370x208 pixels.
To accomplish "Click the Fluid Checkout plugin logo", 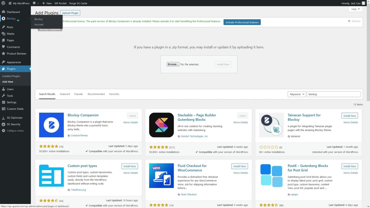I will 161,176.
